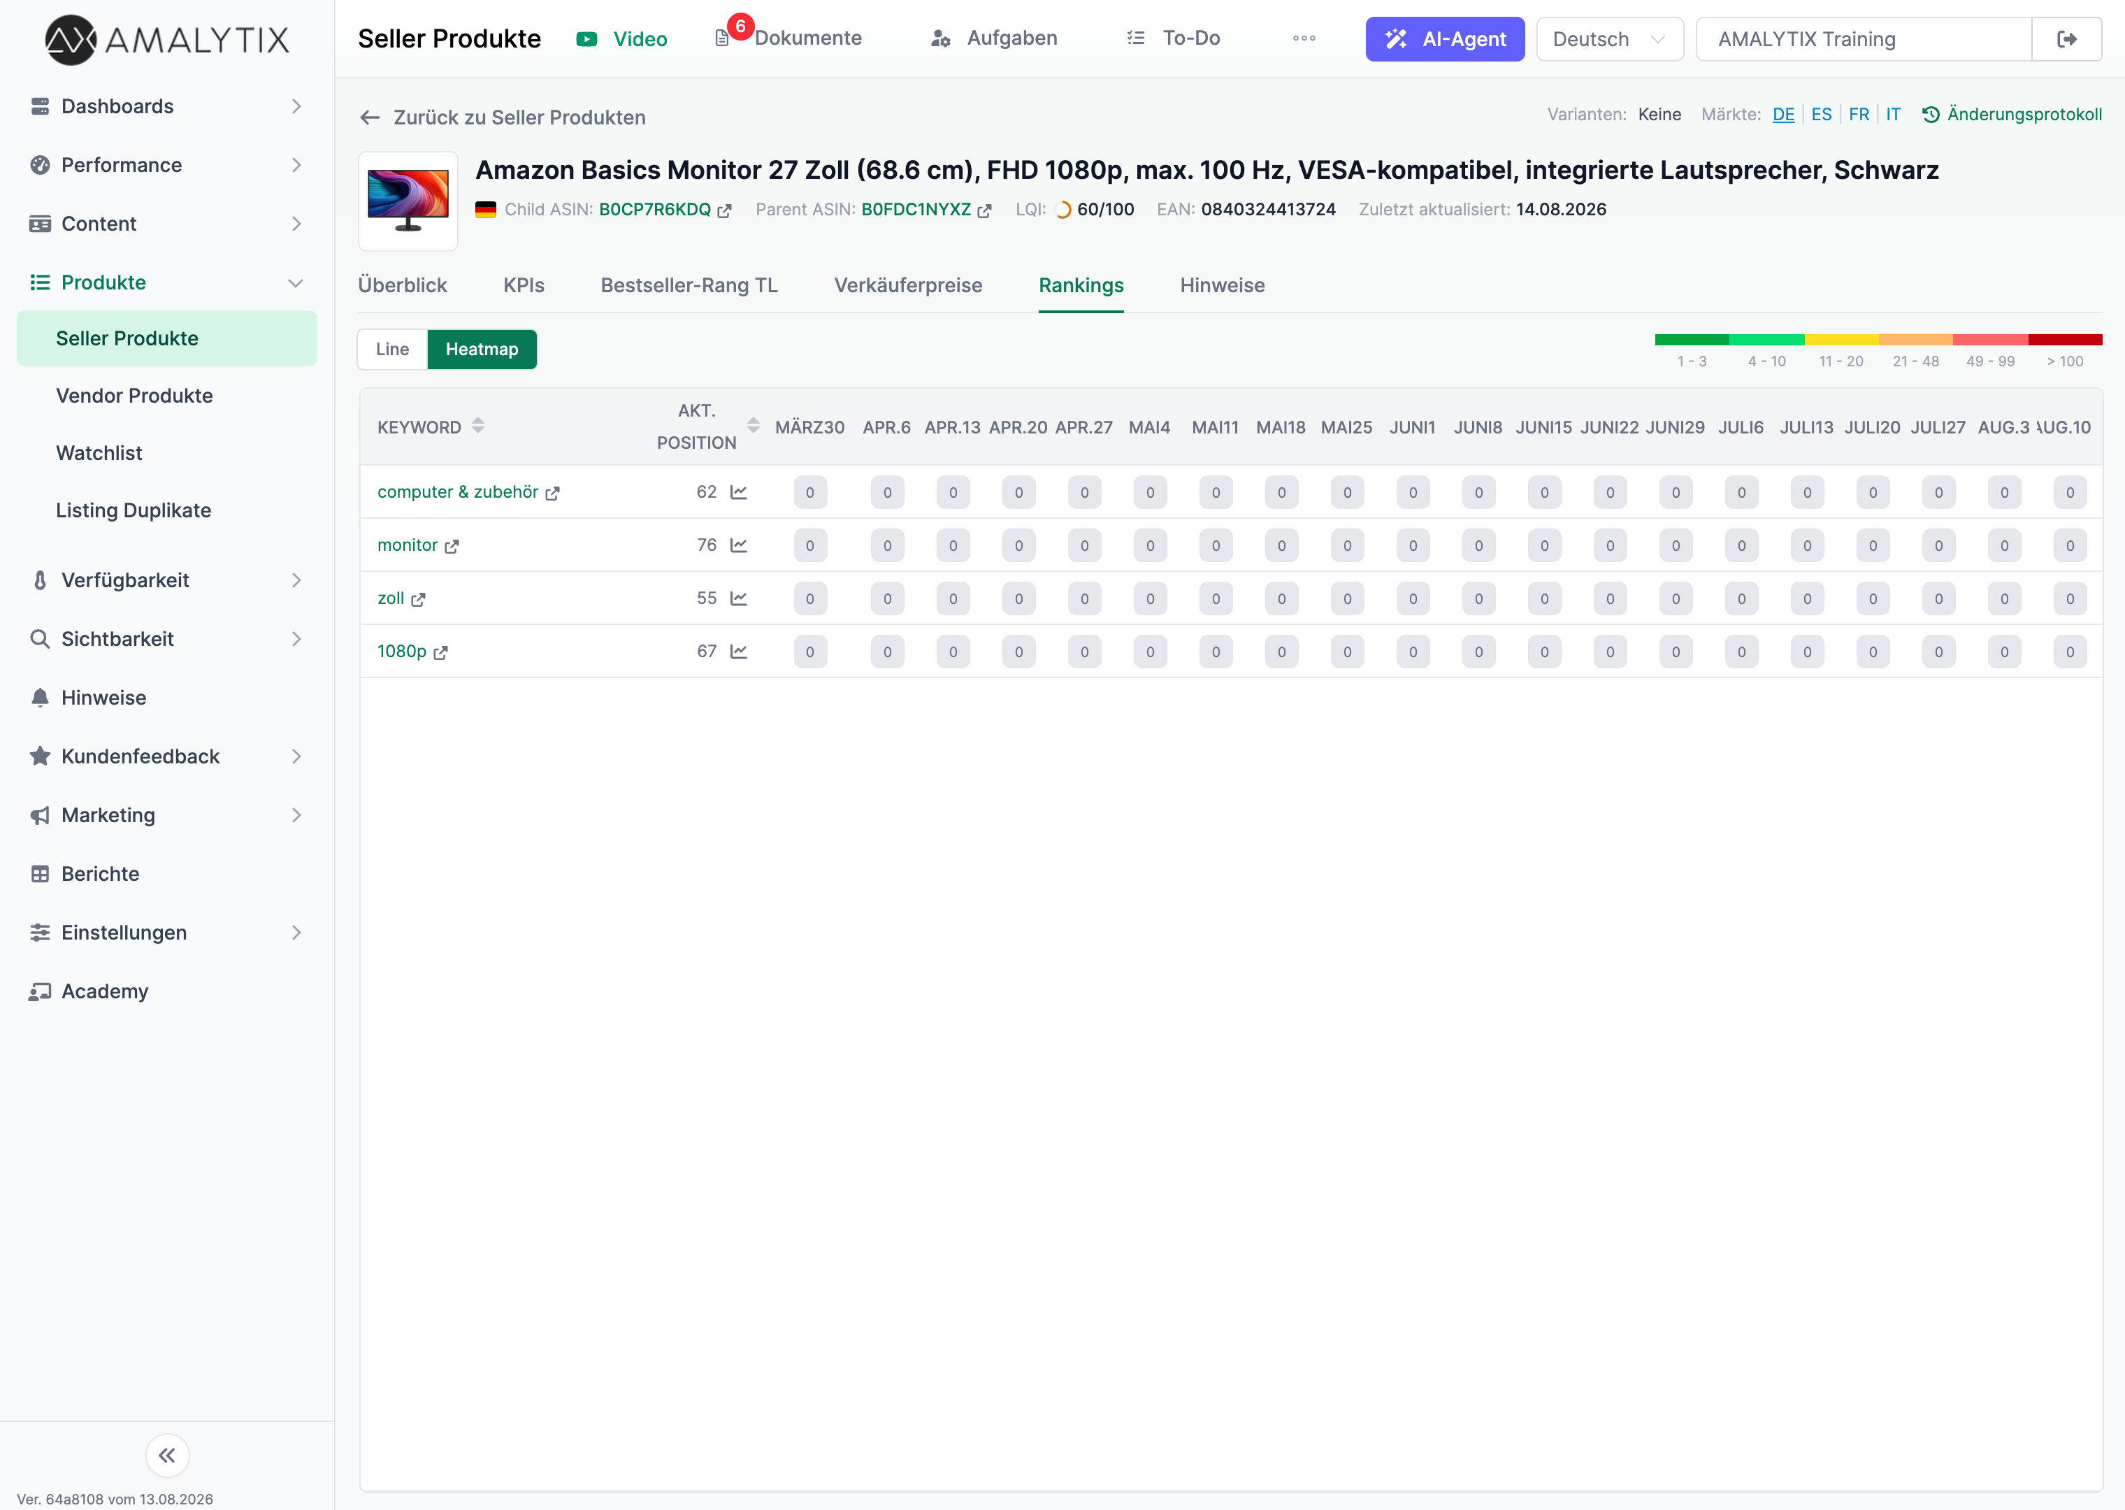The width and height of the screenshot is (2125, 1510).
Task: Switch marketplace to IT
Action: tap(1893, 115)
